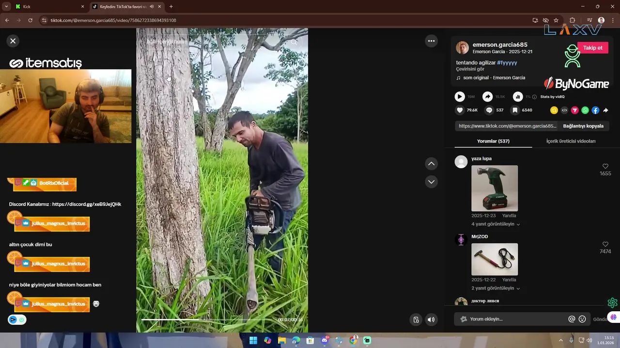Open a new browser tab with plus

pyautogui.click(x=171, y=7)
